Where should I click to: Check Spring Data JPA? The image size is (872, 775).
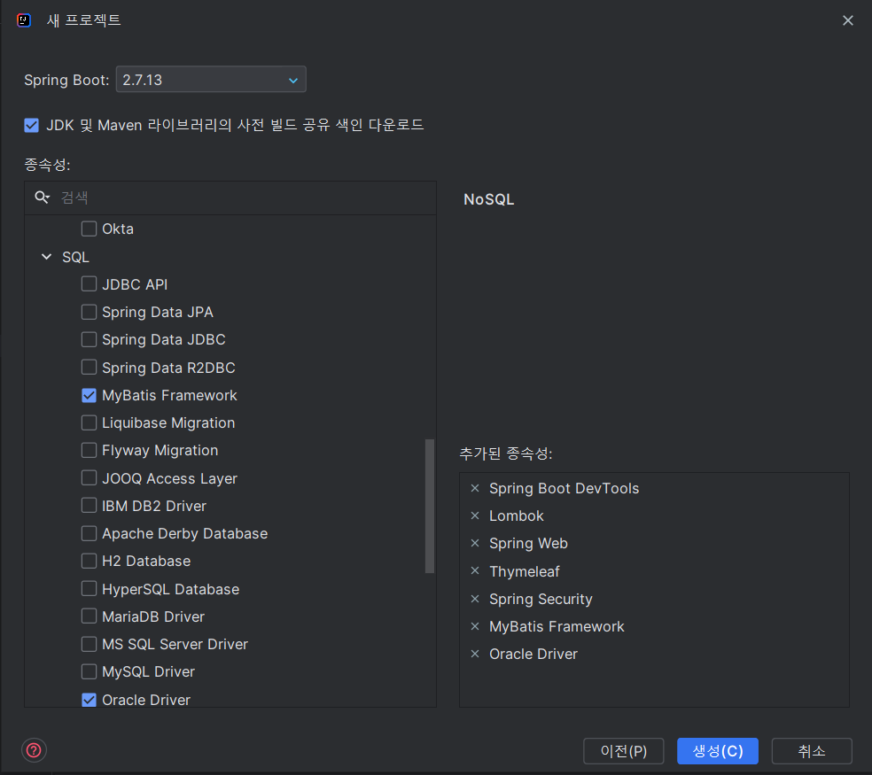click(x=89, y=312)
